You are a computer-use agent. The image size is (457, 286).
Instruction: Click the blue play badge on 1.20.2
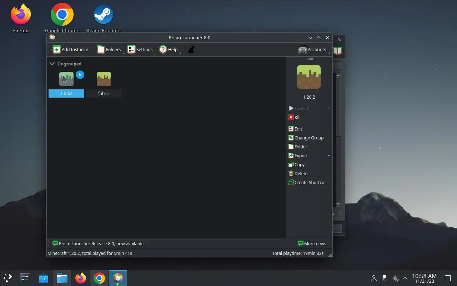[x=80, y=75]
